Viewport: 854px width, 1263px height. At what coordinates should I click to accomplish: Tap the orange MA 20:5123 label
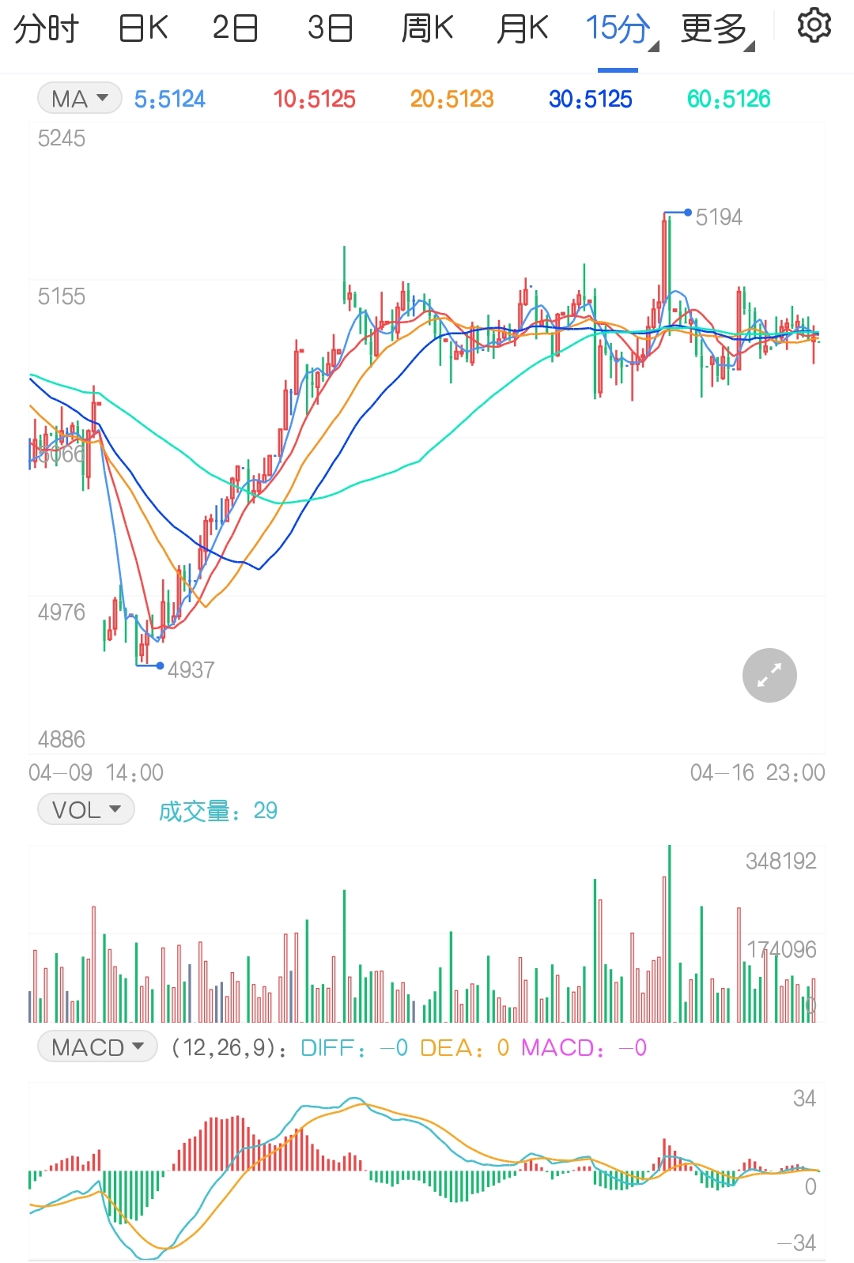(x=452, y=99)
